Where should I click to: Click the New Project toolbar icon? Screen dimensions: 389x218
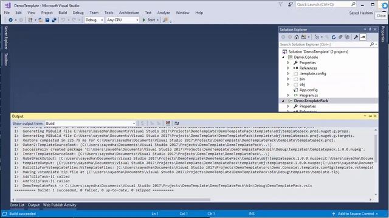point(30,20)
